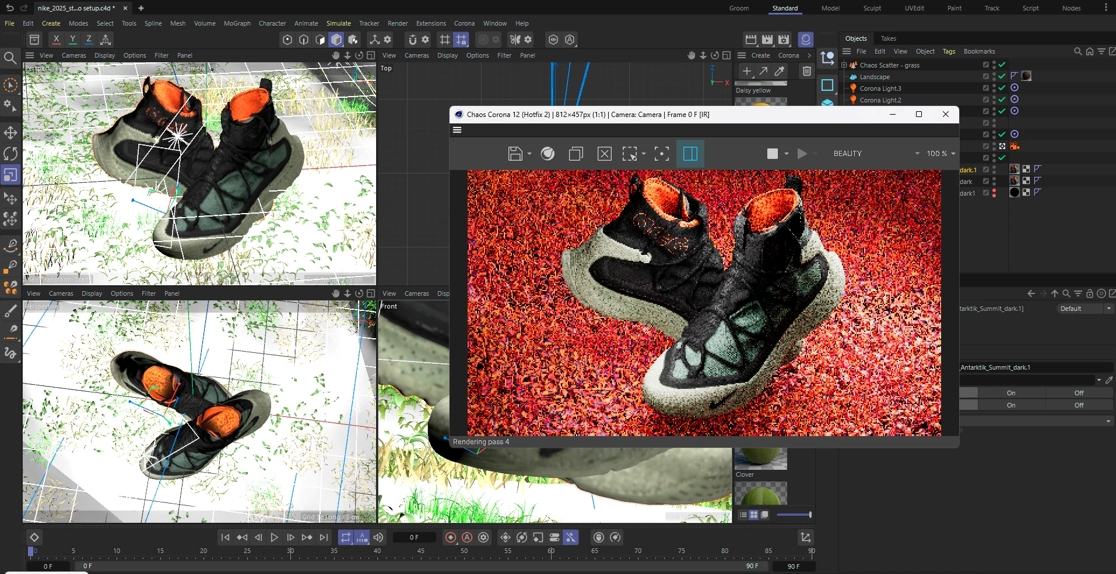Click the Redo arrow in the title bar
This screenshot has width=1116, height=574.
(24, 8)
